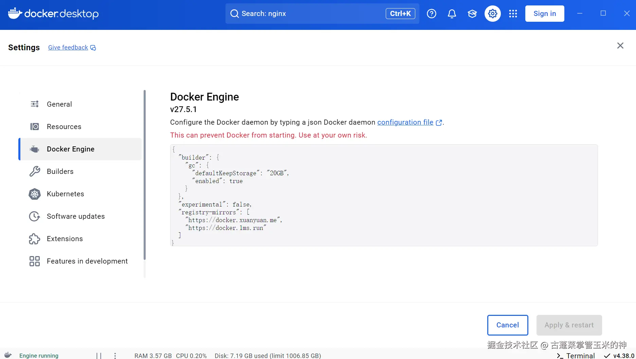Click the Software updates clock icon

coord(35,216)
